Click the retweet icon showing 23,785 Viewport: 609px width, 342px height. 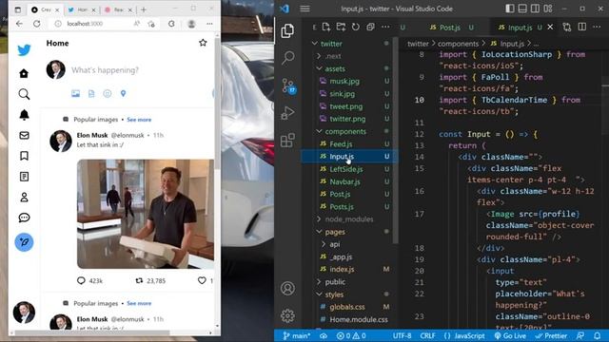pos(139,280)
